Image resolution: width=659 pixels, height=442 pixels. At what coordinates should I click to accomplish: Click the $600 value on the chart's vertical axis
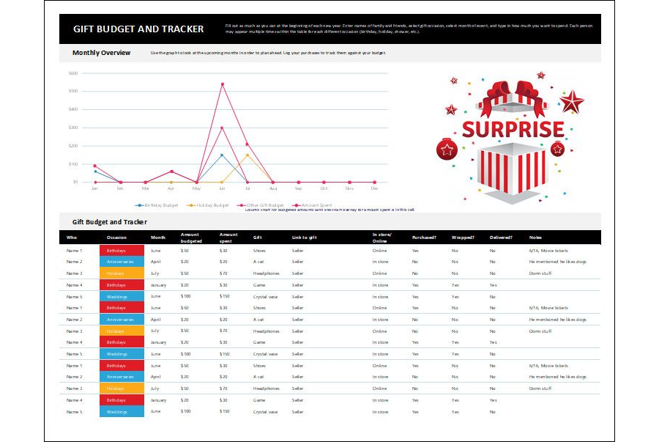point(73,73)
